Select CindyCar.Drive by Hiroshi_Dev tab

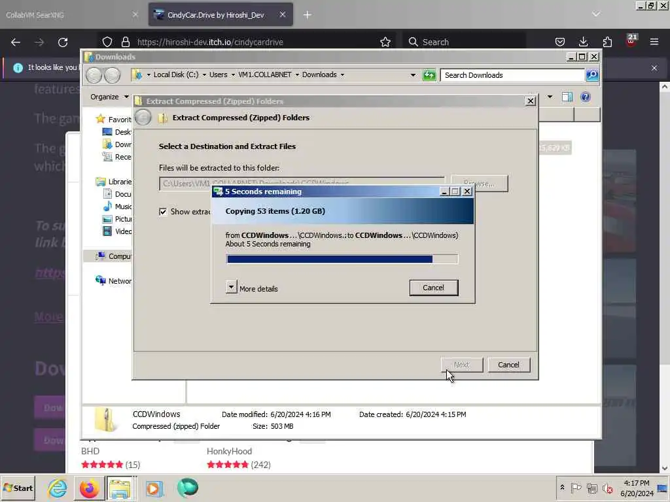click(x=220, y=15)
